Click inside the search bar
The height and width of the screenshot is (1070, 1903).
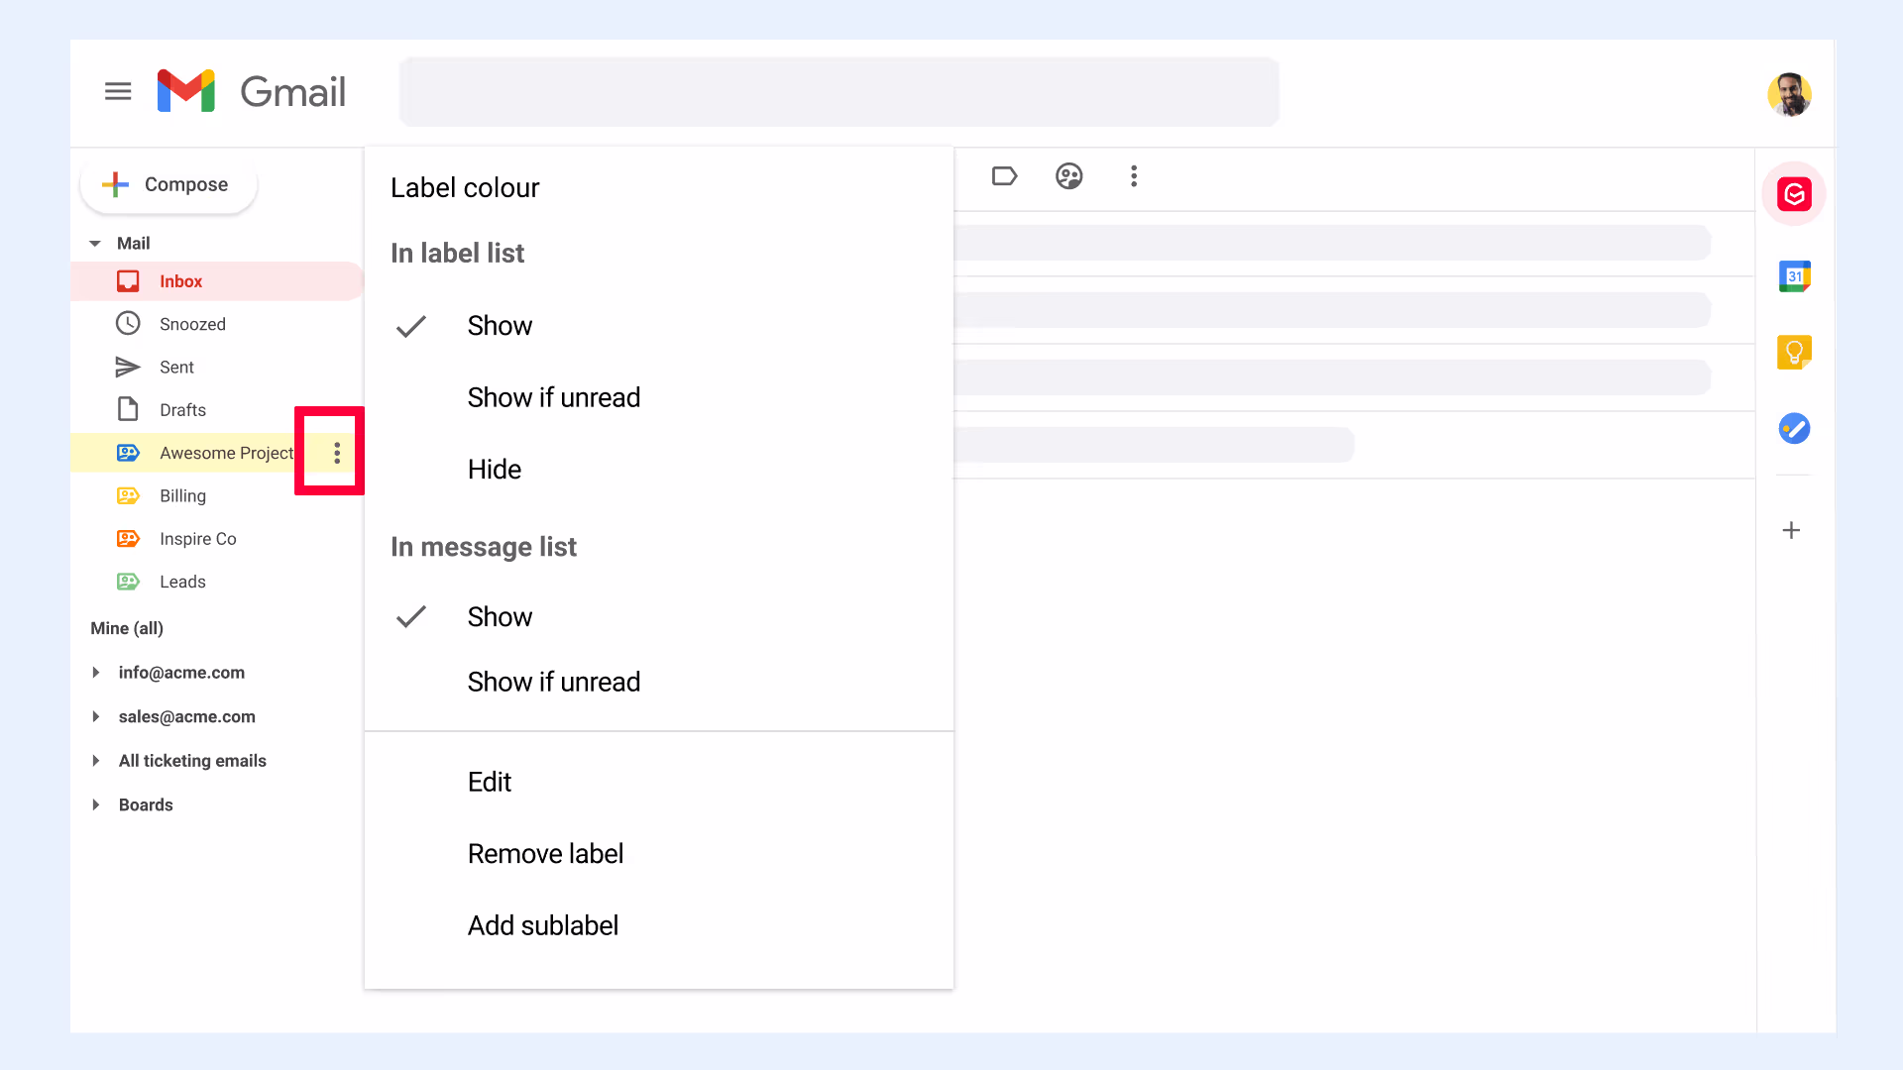coord(839,91)
